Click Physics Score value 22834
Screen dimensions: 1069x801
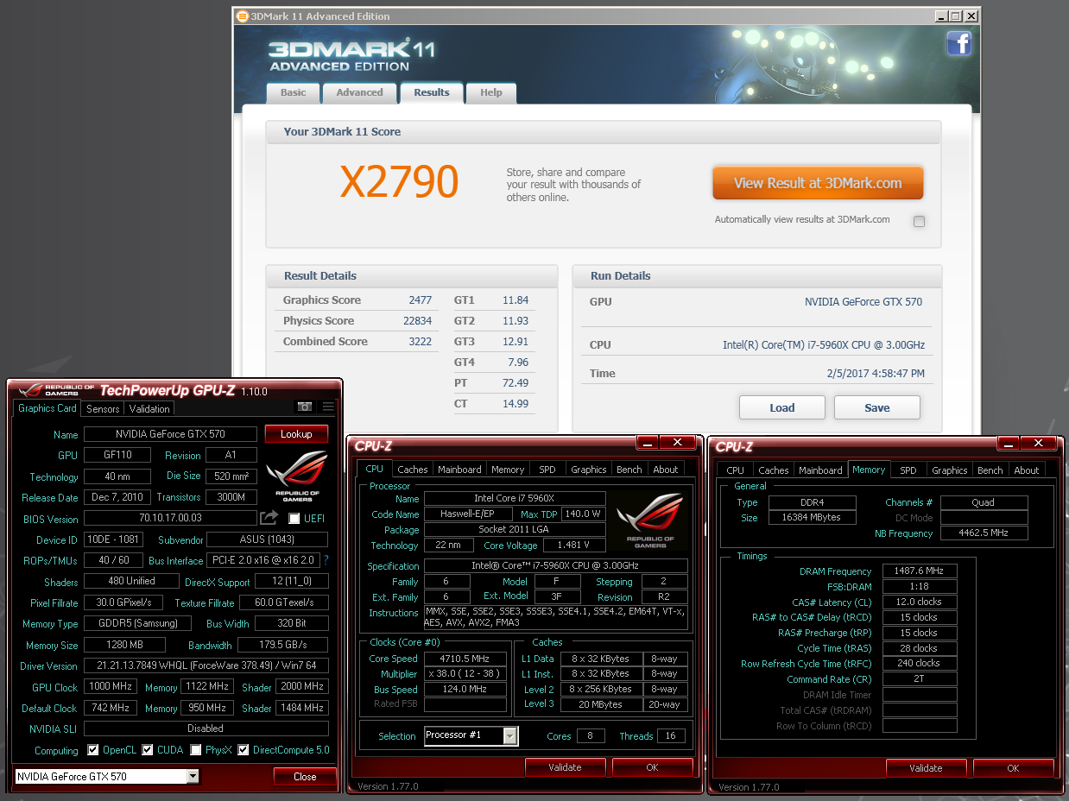420,320
